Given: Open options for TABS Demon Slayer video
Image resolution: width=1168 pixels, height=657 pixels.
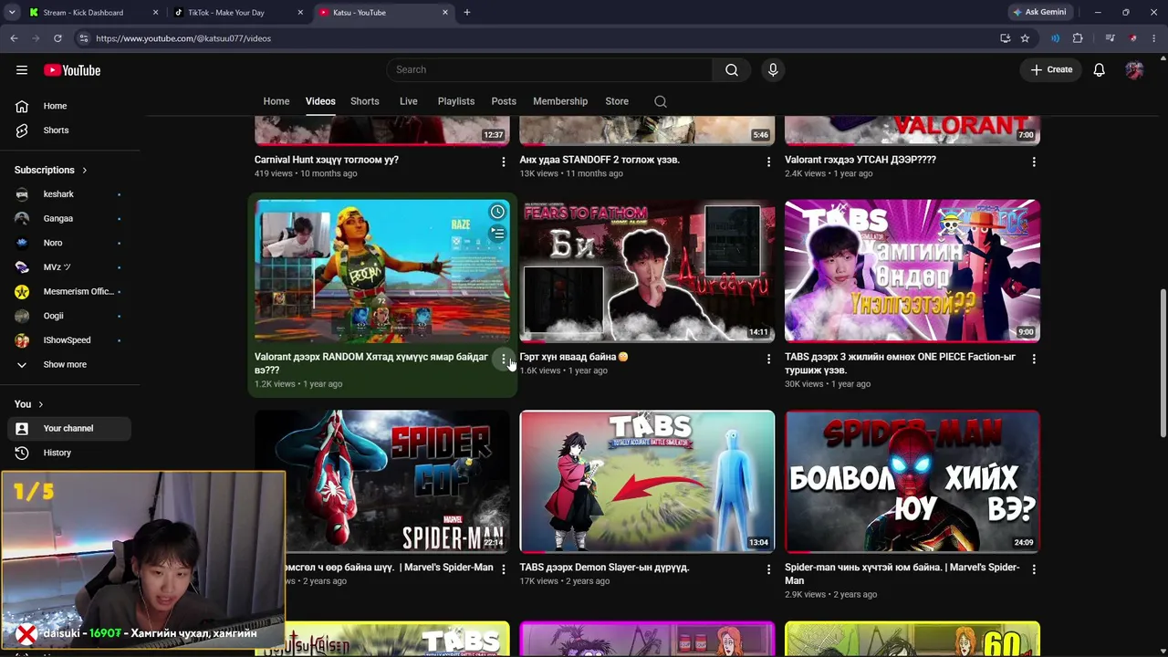Looking at the screenshot, I should point(768,569).
